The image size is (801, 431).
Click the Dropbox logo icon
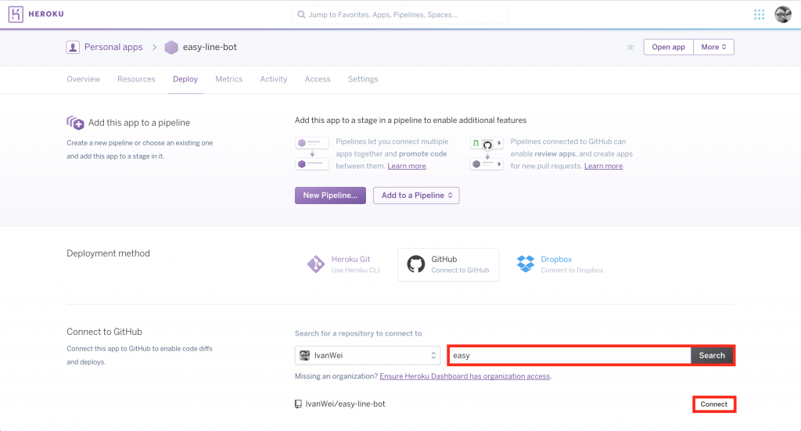click(x=525, y=264)
